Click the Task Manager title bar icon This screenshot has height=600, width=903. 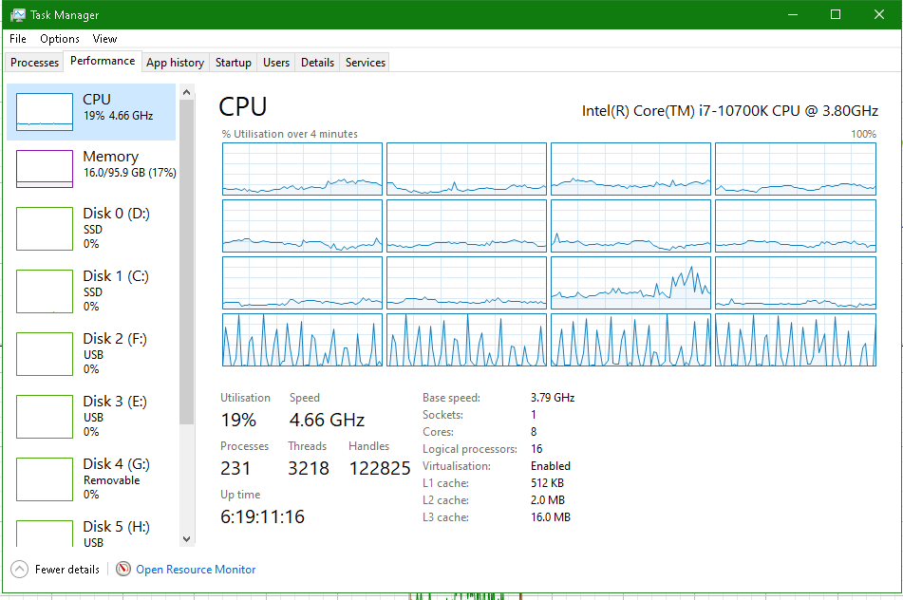pos(17,15)
